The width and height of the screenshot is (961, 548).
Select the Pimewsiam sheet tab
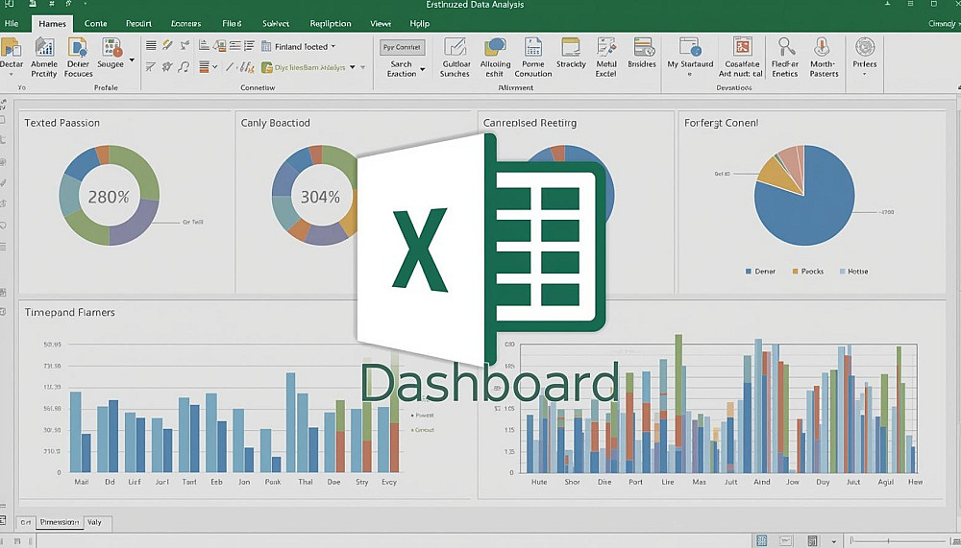(x=60, y=522)
